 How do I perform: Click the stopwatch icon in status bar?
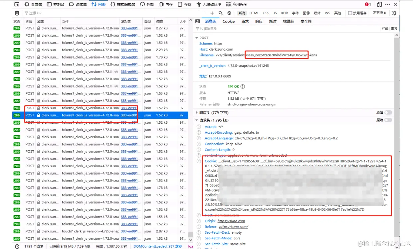click(17, 246)
